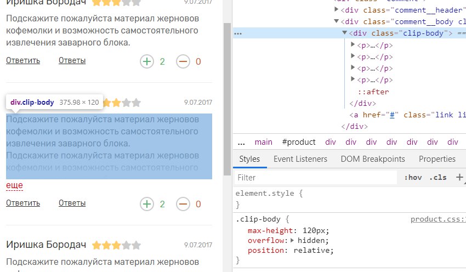Add new style rule with plus icon
The height and width of the screenshot is (272, 466).
[459, 177]
